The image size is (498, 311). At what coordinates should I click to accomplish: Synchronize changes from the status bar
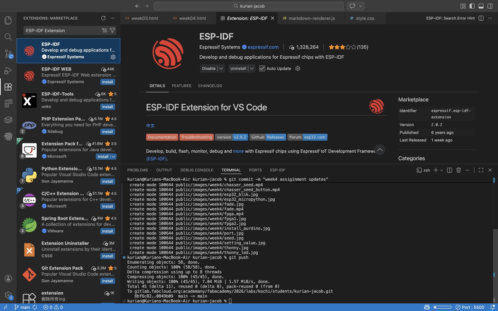coord(35,307)
